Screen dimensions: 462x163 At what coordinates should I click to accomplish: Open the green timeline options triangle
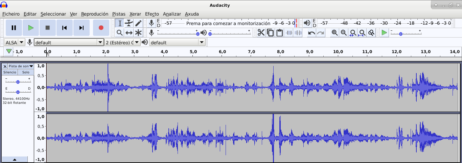[x=9, y=51]
